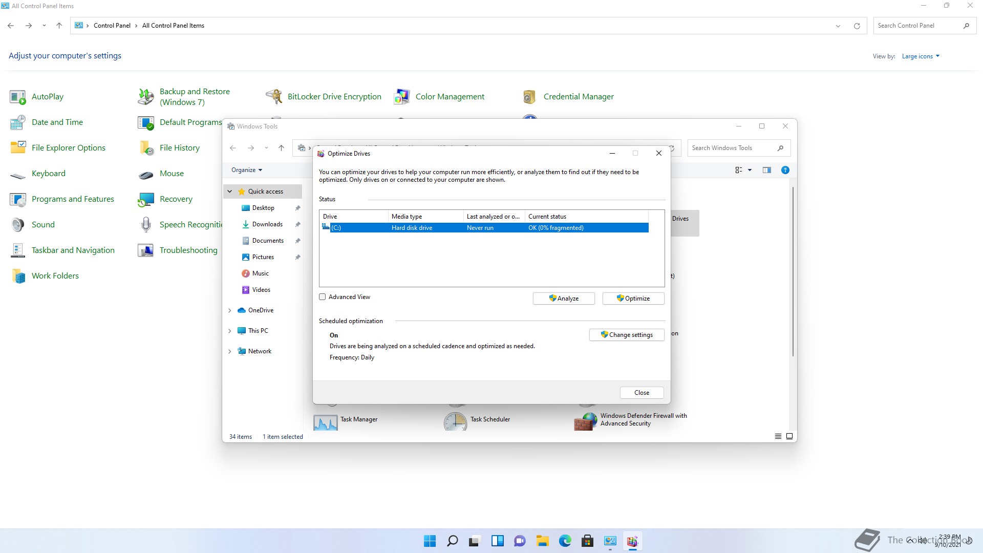
Task: Open Recovery in Control Panel
Action: [165, 199]
